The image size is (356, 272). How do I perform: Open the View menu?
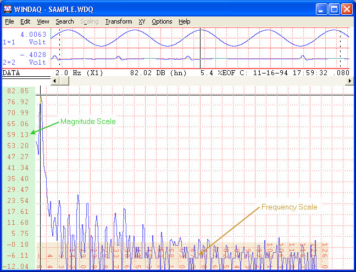pyautogui.click(x=43, y=21)
